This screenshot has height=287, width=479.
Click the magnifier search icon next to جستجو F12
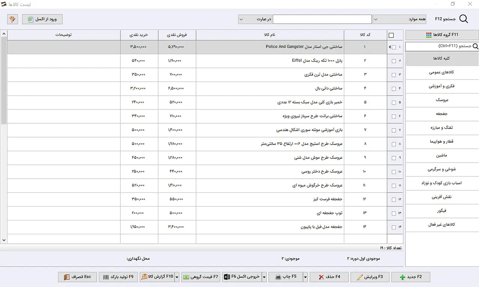click(x=464, y=19)
